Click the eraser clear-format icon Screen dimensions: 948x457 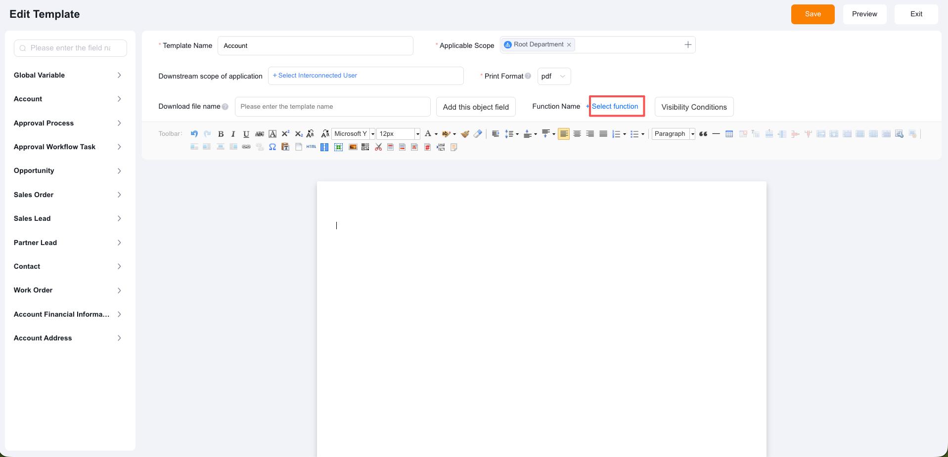(x=478, y=134)
